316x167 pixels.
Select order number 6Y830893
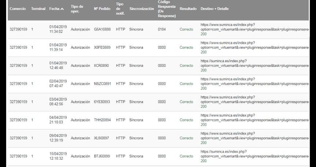(x=102, y=102)
